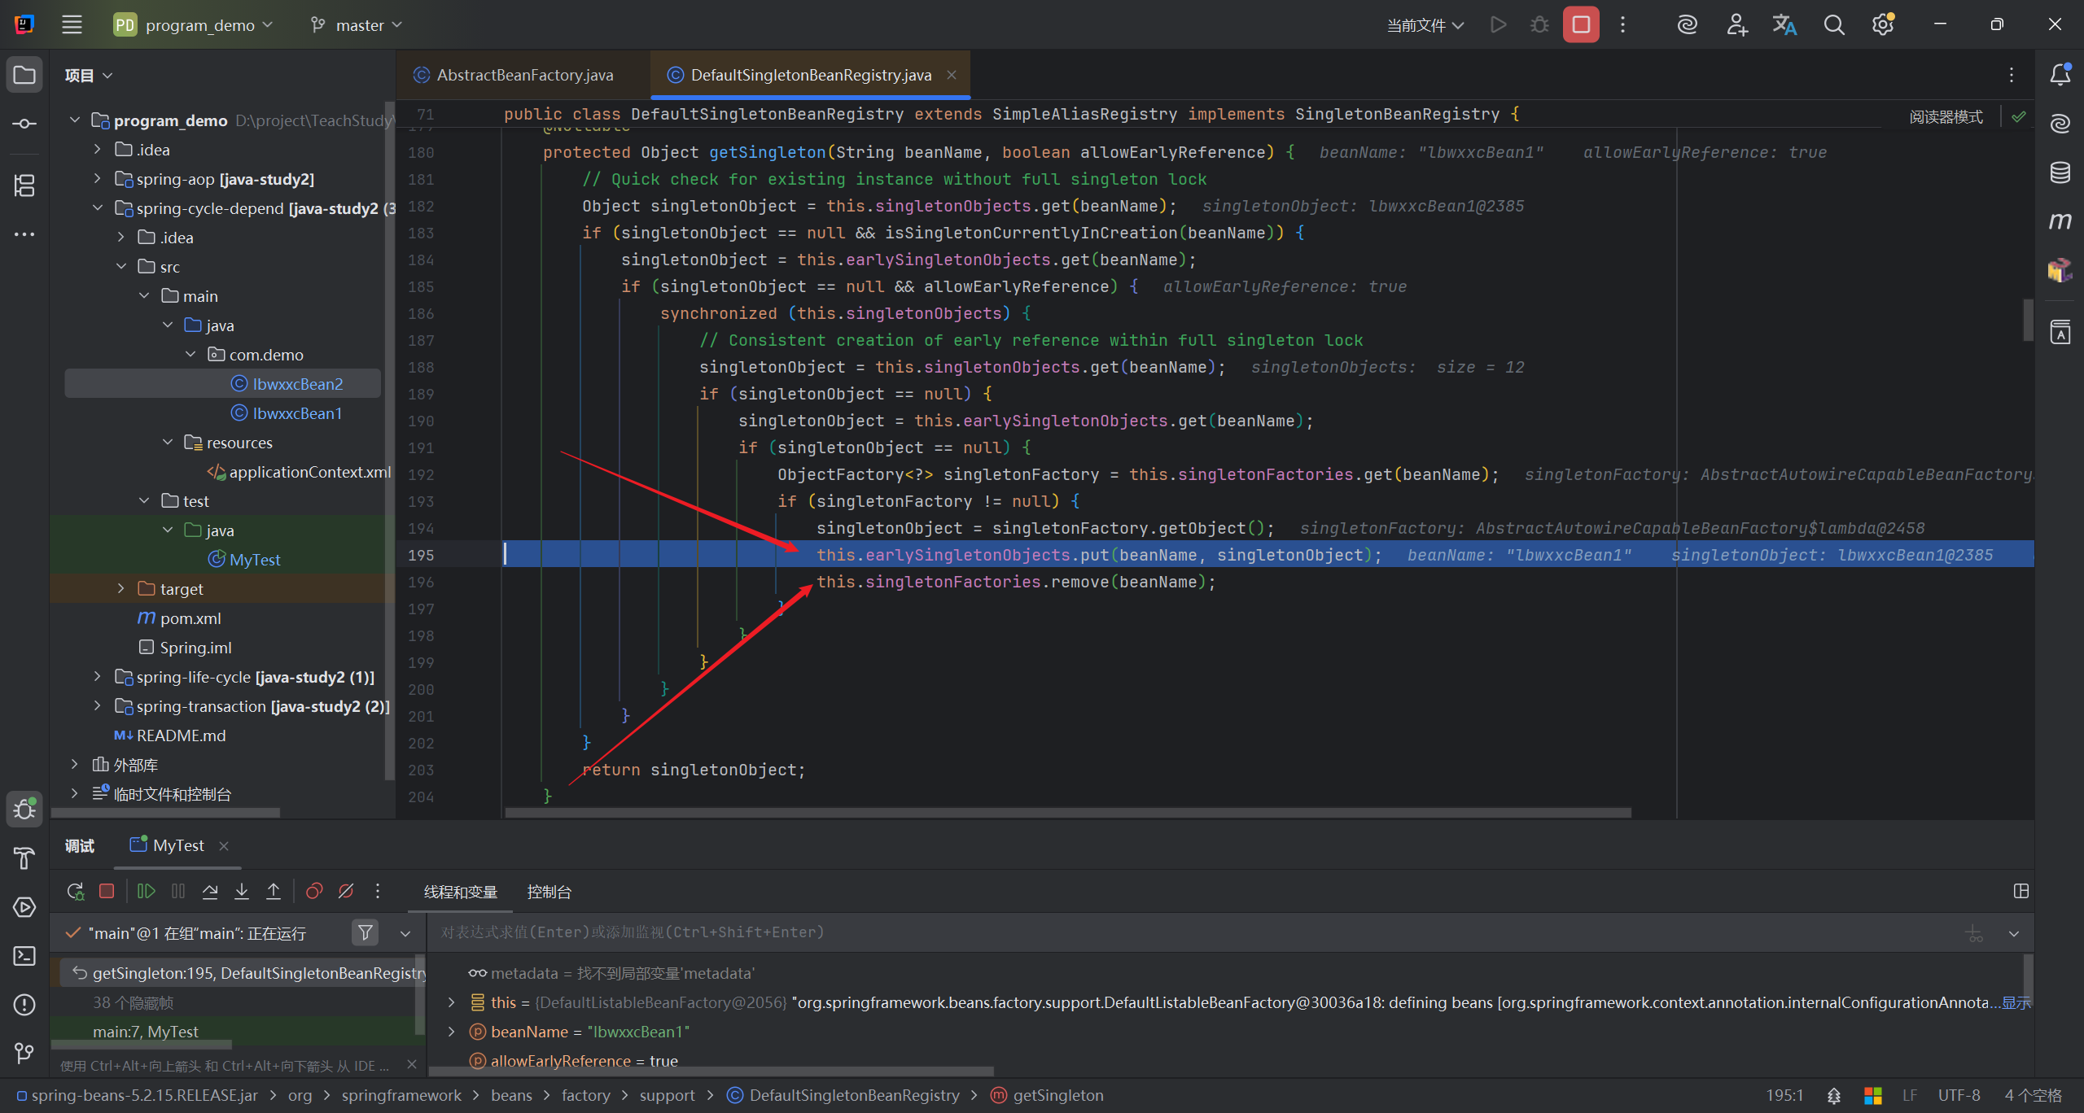The image size is (2084, 1113).
Task: Toggle reader mode in editor
Action: click(x=1946, y=117)
